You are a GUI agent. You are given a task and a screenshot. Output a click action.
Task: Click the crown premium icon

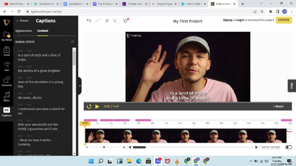tap(125, 21)
